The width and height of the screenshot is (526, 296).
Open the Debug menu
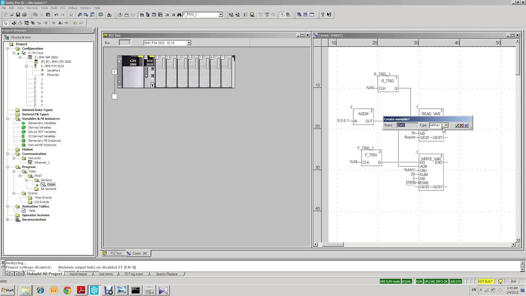(x=73, y=8)
